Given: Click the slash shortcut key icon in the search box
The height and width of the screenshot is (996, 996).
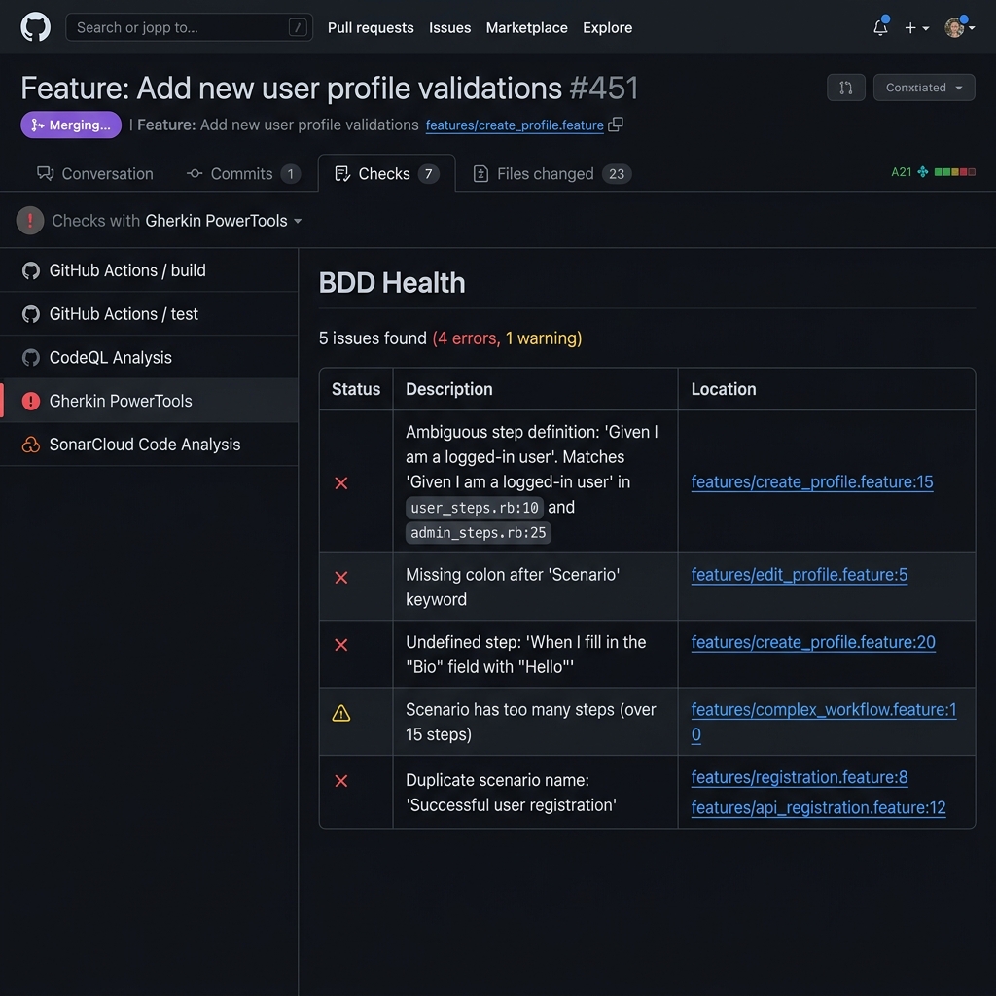Looking at the screenshot, I should pos(298,27).
